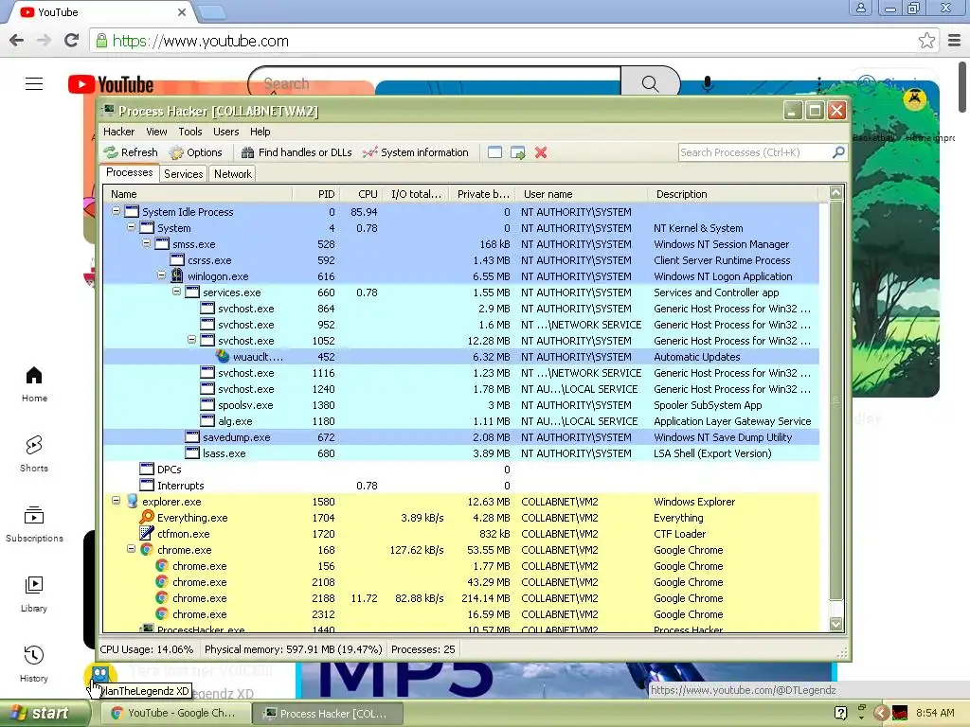Image resolution: width=970 pixels, height=727 pixels.
Task: Sort by the User name column header
Action: click(582, 194)
